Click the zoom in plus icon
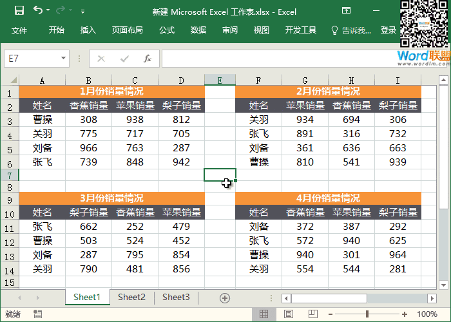This screenshot has height=322, width=451. pos(405,314)
